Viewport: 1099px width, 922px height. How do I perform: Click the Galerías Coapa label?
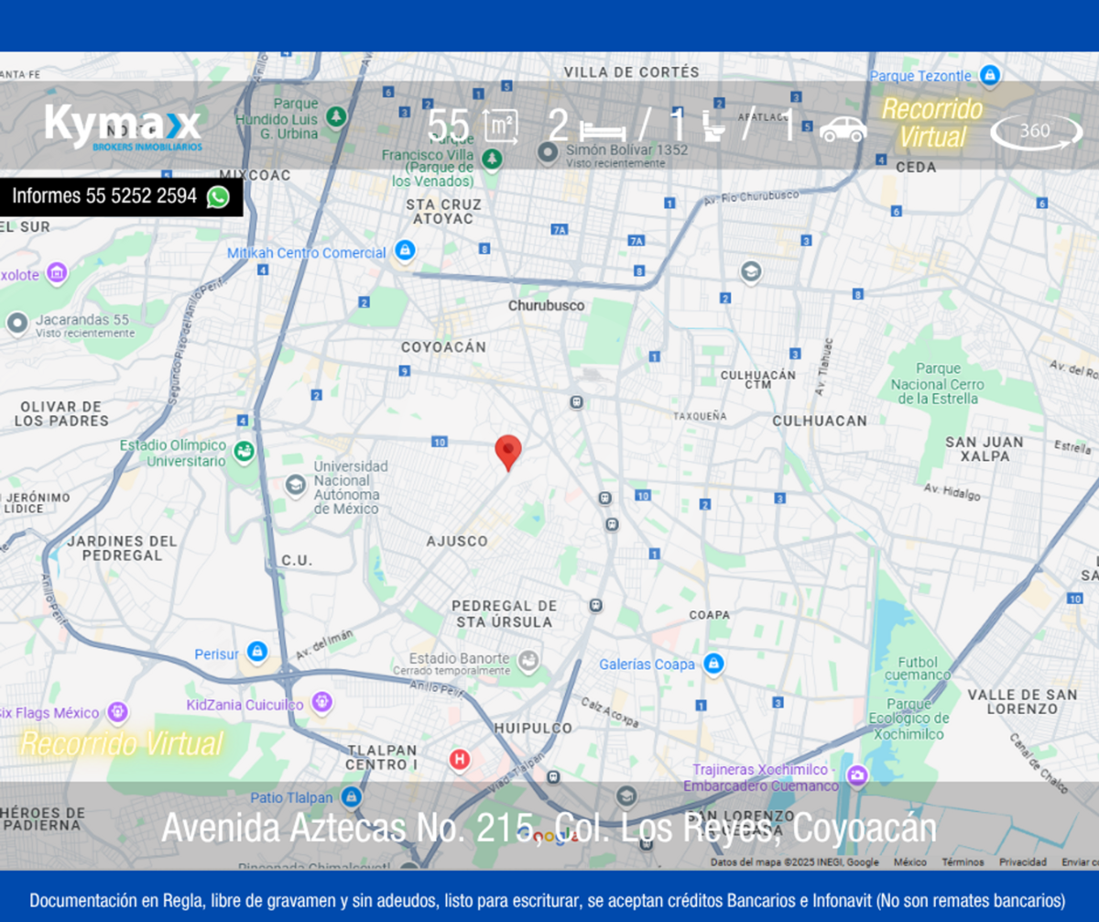click(647, 664)
